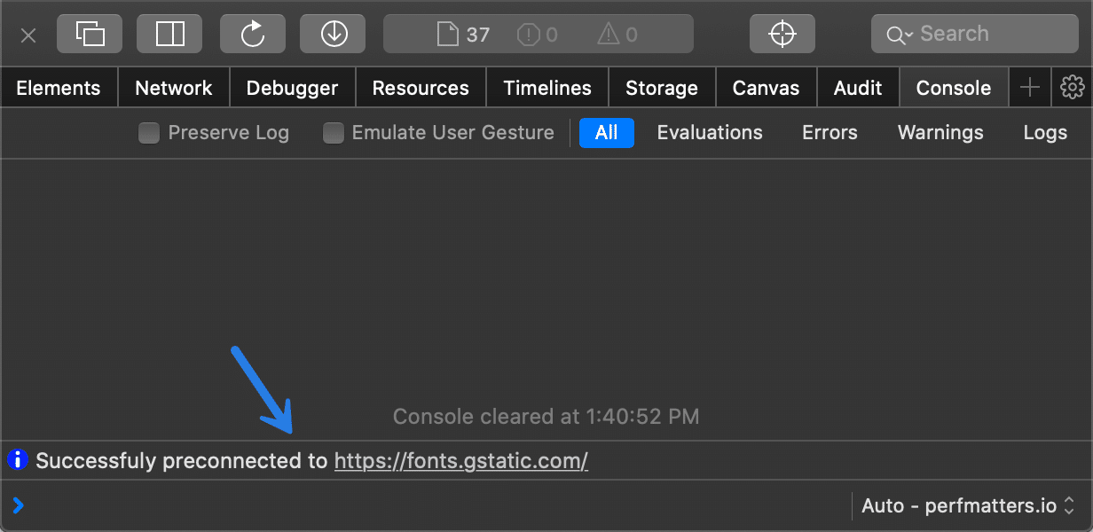Click the download web archive icon

click(333, 34)
